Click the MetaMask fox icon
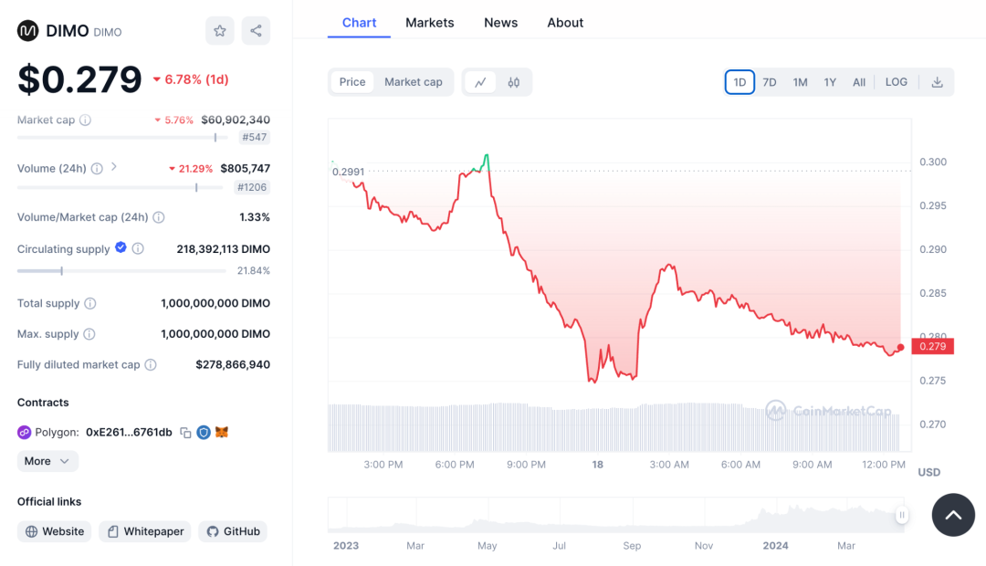986x566 pixels. [x=221, y=433]
